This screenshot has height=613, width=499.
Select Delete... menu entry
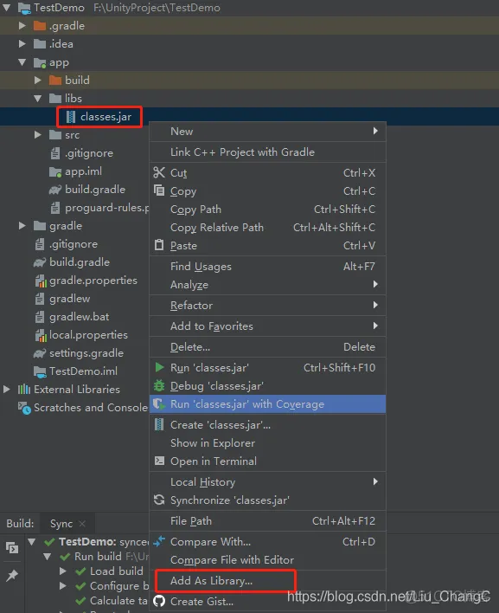point(268,347)
